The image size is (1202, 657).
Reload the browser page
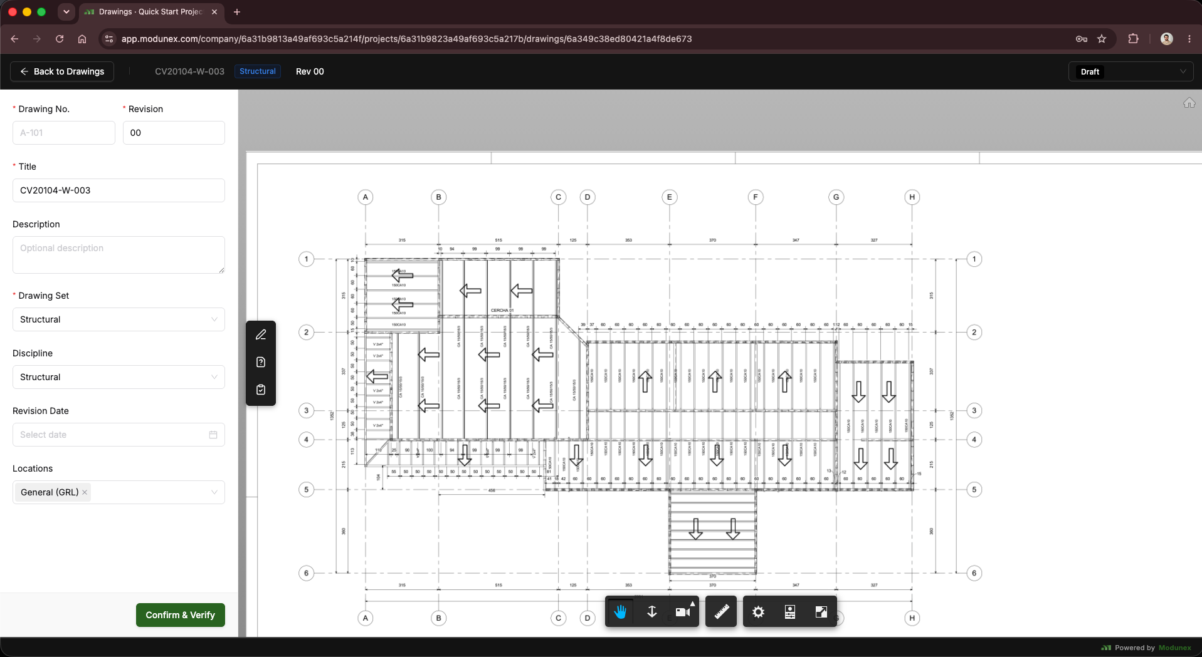tap(60, 39)
